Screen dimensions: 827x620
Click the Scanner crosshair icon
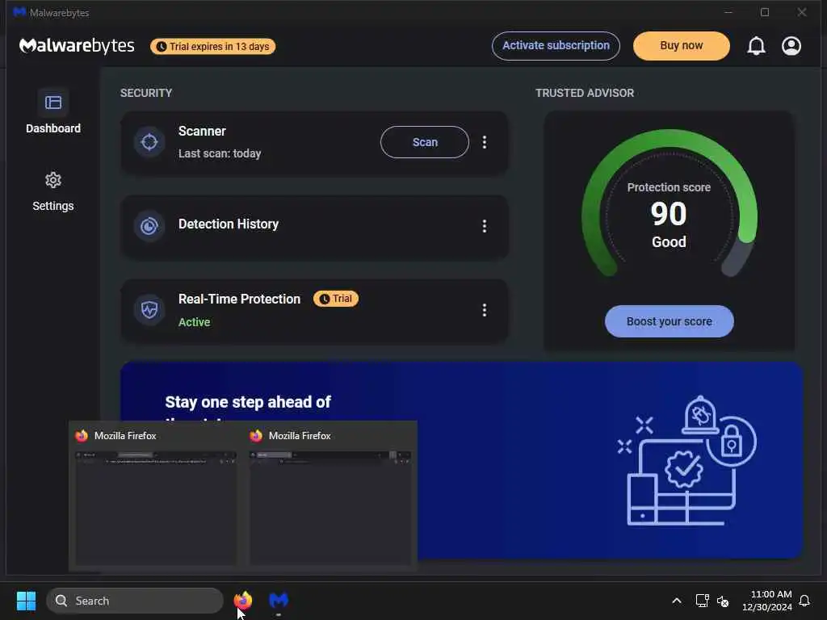(x=149, y=142)
